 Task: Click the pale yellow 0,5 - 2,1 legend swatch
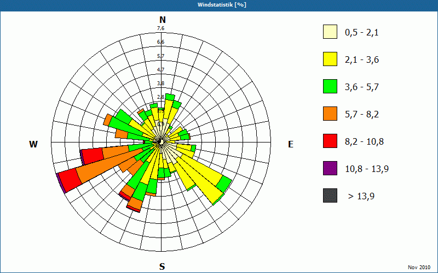[x=330, y=32]
